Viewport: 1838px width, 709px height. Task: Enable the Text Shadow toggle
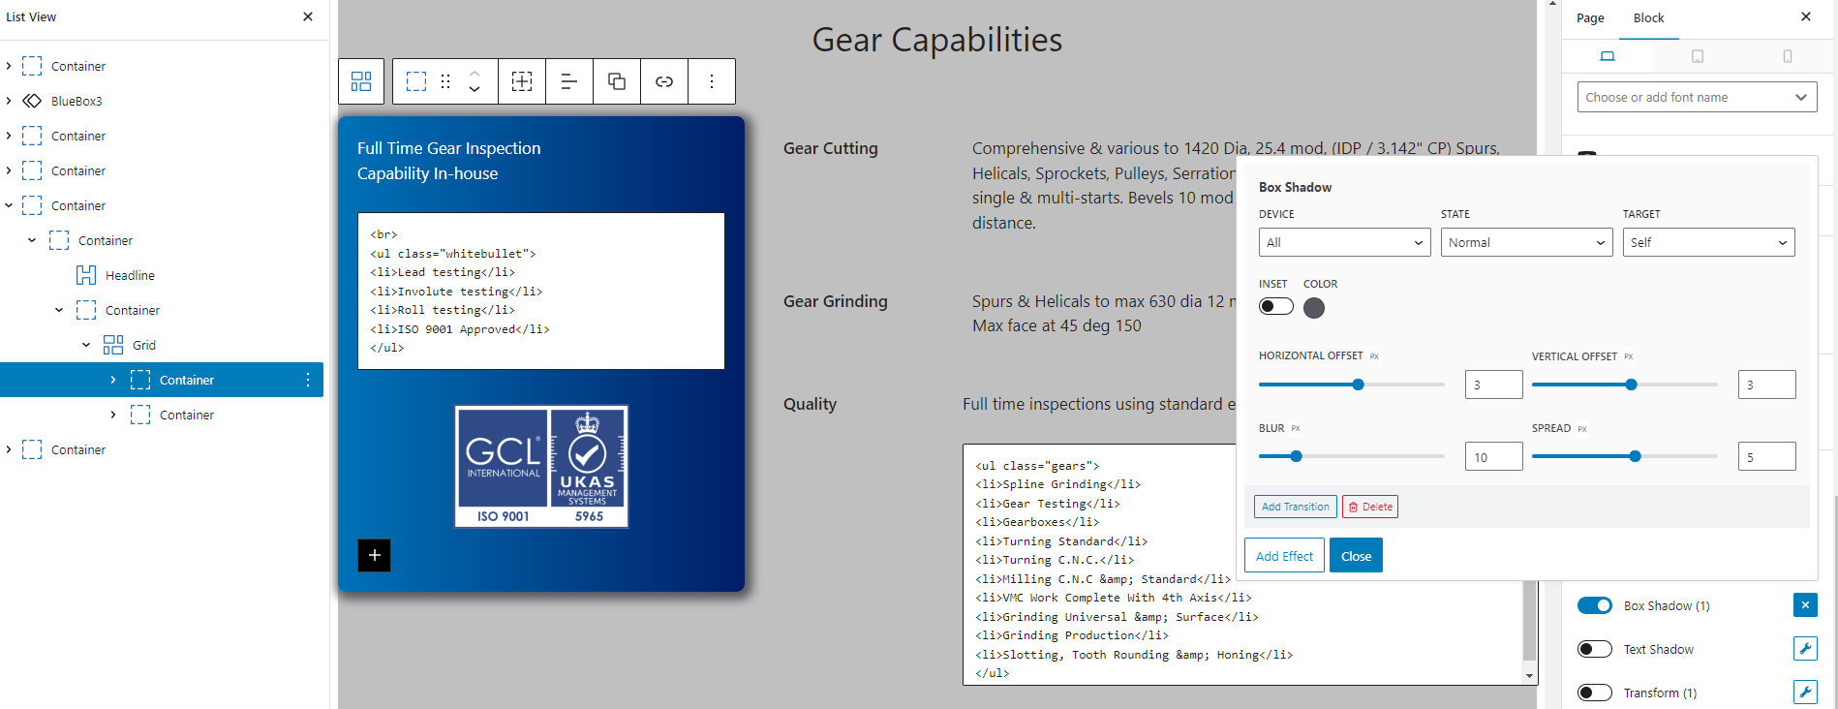coord(1594,649)
